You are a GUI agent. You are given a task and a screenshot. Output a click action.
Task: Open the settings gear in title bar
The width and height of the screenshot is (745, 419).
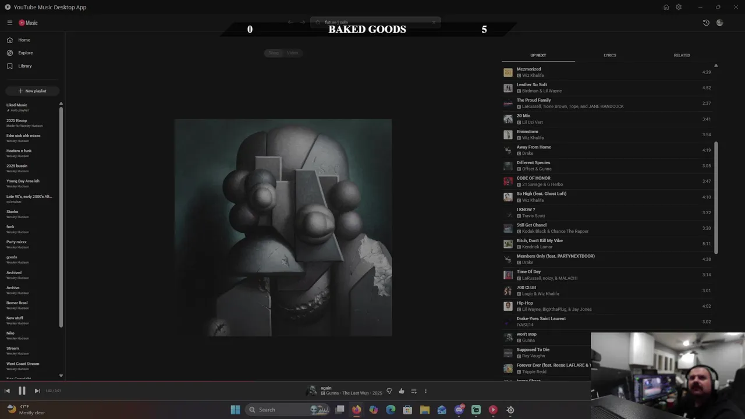pyautogui.click(x=679, y=7)
